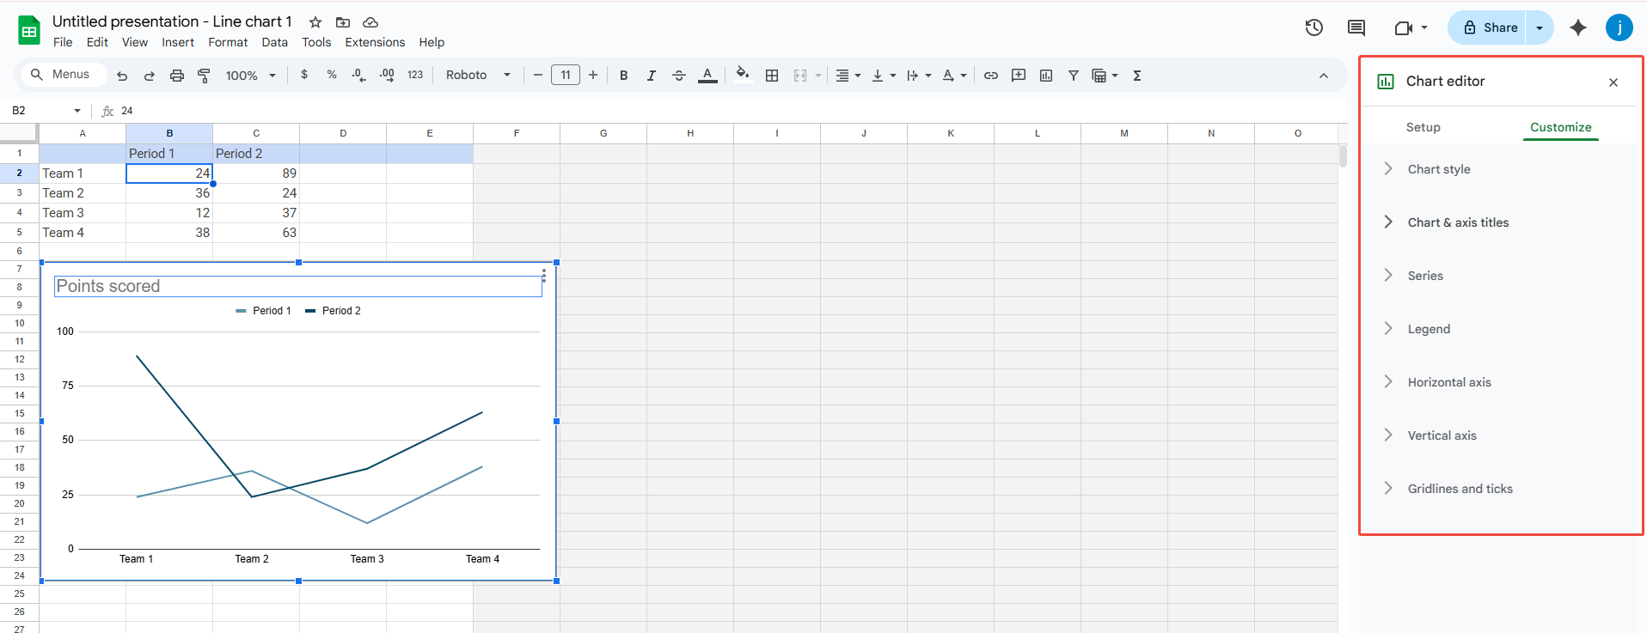Check the cloud save status icon
Viewport: 1647px width, 633px height.
click(370, 22)
